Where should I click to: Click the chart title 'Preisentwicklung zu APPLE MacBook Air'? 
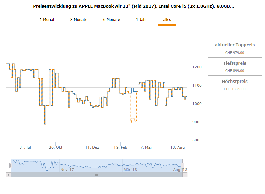click(x=134, y=6)
